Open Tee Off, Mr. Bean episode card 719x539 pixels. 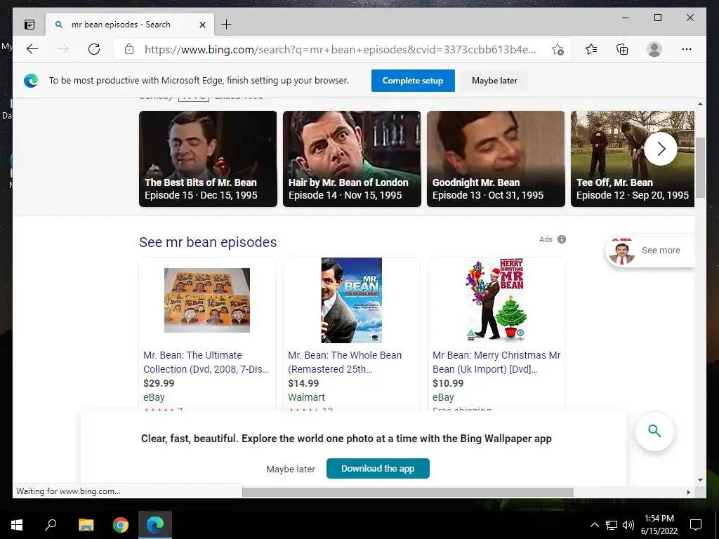633,159
